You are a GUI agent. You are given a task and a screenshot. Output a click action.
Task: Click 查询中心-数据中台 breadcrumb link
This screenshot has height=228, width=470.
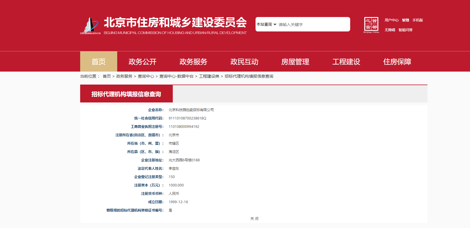tap(176, 76)
